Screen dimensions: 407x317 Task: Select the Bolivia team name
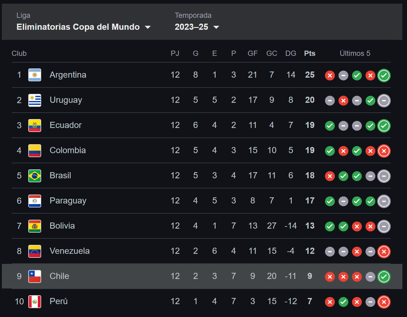click(x=62, y=226)
